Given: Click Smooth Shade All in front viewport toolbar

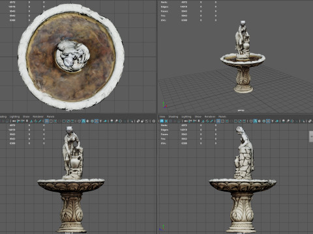Looking at the screenshot, I should [83, 121].
